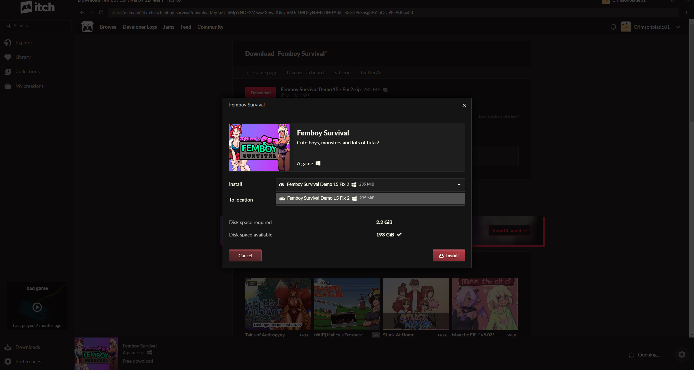Click '2.2 GiB' disk space required value
Image resolution: width=694 pixels, height=370 pixels.
pos(384,222)
